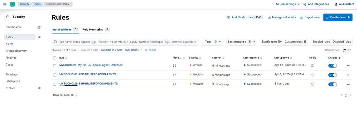Viewport: 357px width, 136px height.
Task: Change the Rows per page setting
Action: click(65, 95)
